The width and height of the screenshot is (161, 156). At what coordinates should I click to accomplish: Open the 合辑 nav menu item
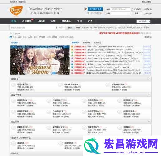point(53,21)
